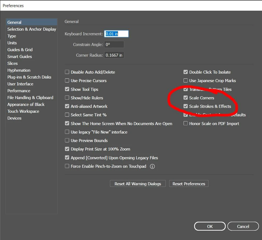Enable Use legacy File New interface

pos(67,132)
